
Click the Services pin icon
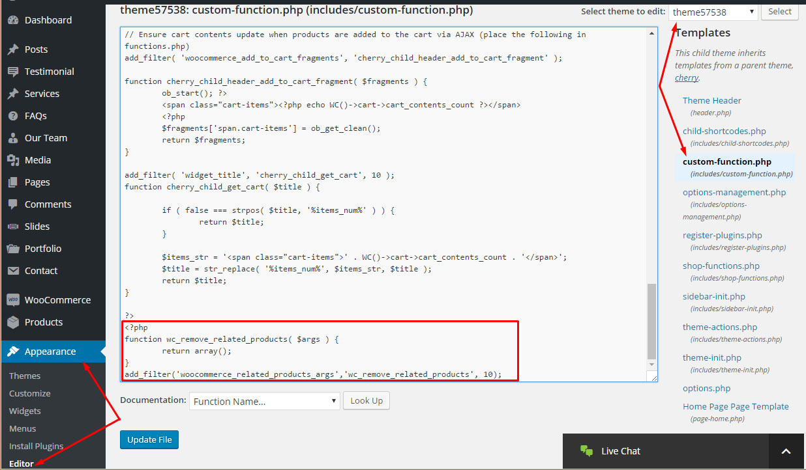[12, 94]
